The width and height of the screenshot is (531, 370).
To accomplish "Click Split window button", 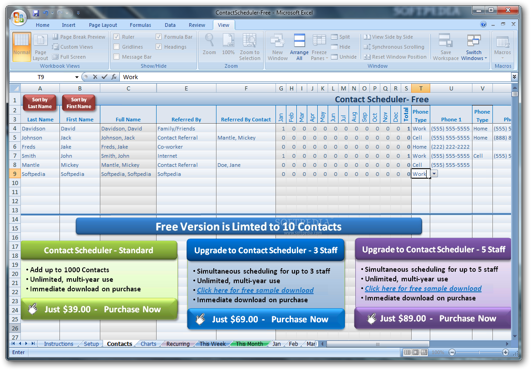I will pyautogui.click(x=341, y=37).
